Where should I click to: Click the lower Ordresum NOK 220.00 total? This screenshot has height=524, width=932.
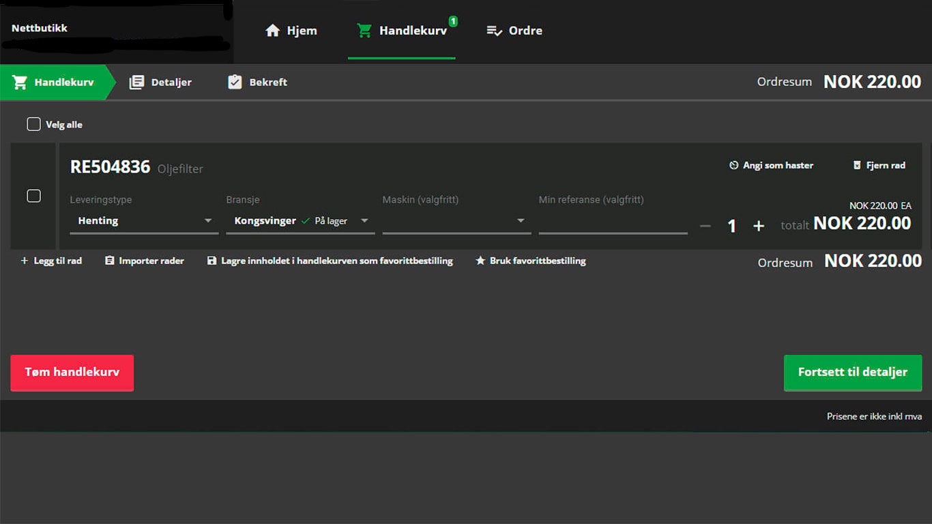click(840, 261)
